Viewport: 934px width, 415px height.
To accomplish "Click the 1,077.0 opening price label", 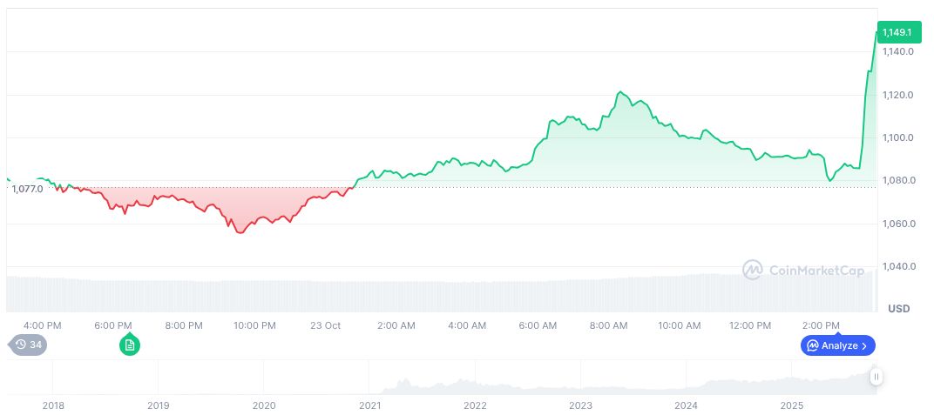I will 28,189.
